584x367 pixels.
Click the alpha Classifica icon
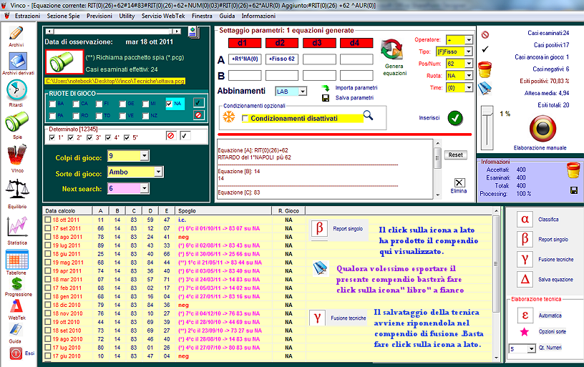tap(525, 219)
